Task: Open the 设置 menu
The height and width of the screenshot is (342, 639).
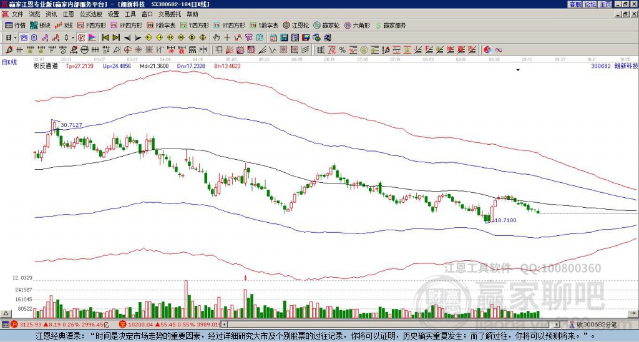Action: tap(114, 14)
